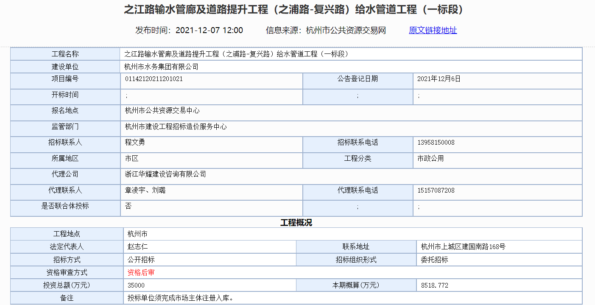Screen dimensions: 595x305
Task: Select the legal representative 赵志仁
Action: (137, 246)
